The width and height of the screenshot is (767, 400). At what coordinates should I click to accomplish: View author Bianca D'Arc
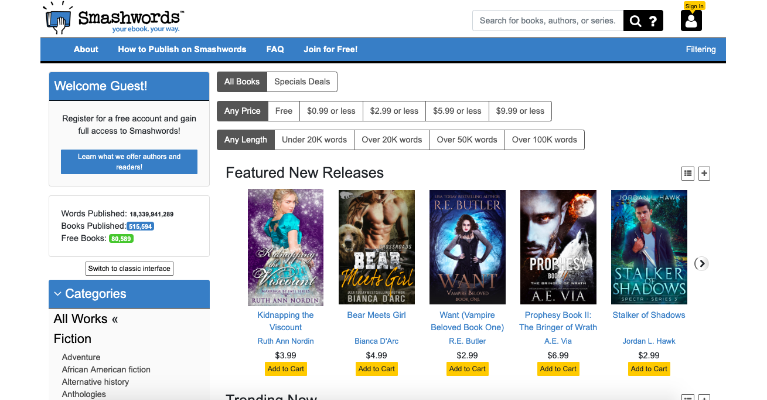(377, 341)
